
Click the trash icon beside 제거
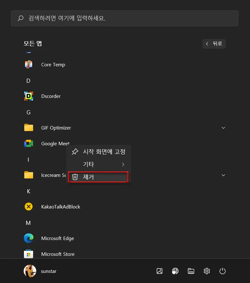[x=75, y=177]
